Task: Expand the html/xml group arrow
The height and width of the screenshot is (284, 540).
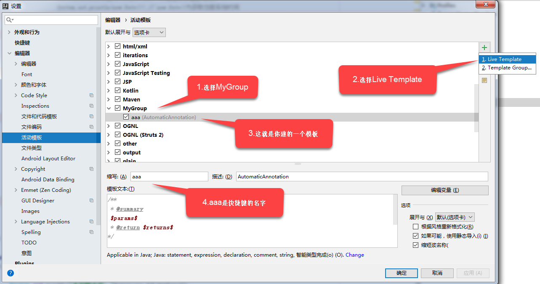Action: point(109,46)
